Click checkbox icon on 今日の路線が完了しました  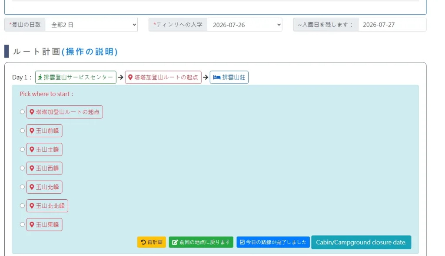point(242,242)
